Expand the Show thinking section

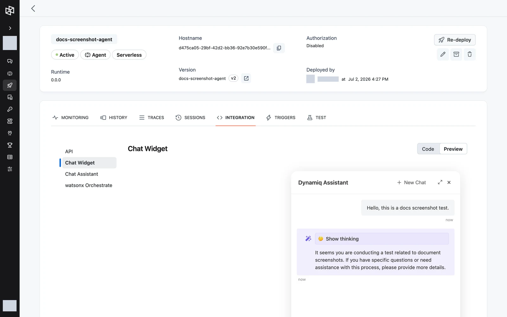[382, 239]
